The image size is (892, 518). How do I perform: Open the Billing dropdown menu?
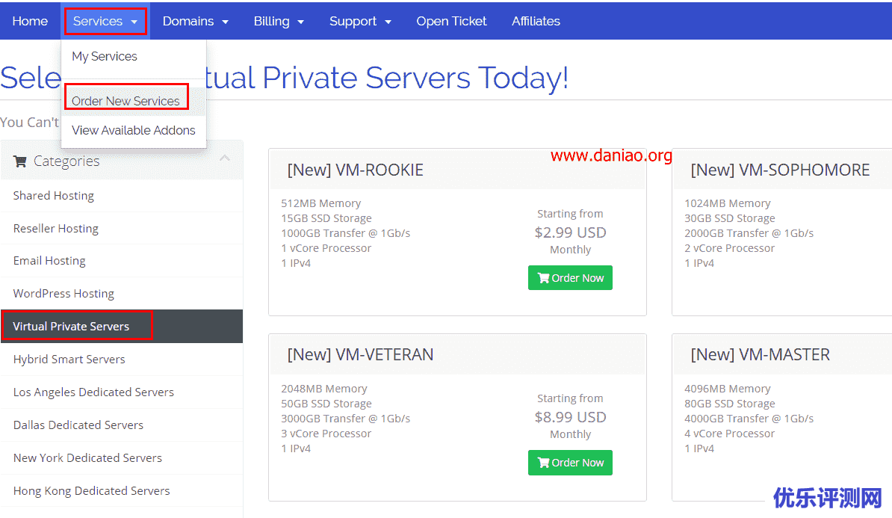[279, 21]
